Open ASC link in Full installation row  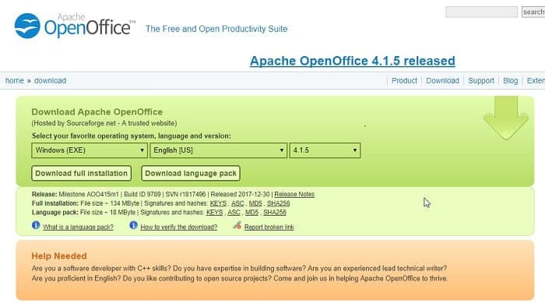coord(237,203)
